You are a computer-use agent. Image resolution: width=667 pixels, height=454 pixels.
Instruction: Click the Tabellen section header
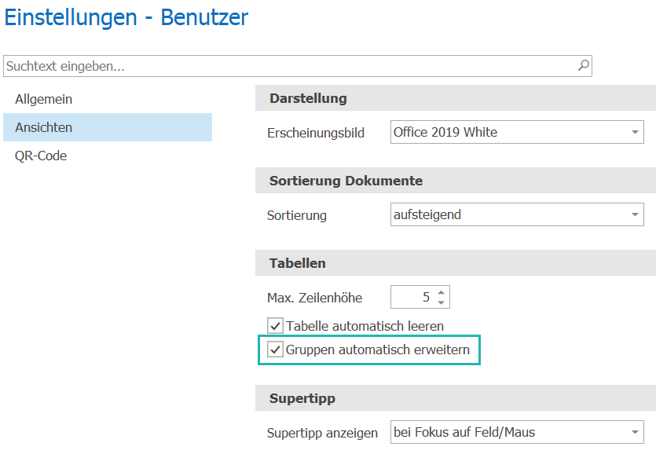456,263
